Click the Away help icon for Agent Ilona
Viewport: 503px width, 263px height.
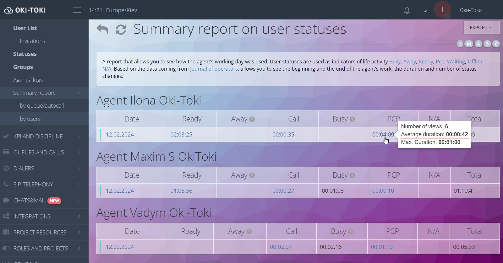pyautogui.click(x=252, y=119)
